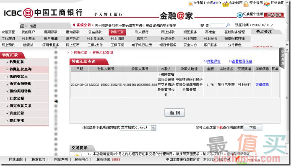Click the 联系我们 footer link

point(38,159)
